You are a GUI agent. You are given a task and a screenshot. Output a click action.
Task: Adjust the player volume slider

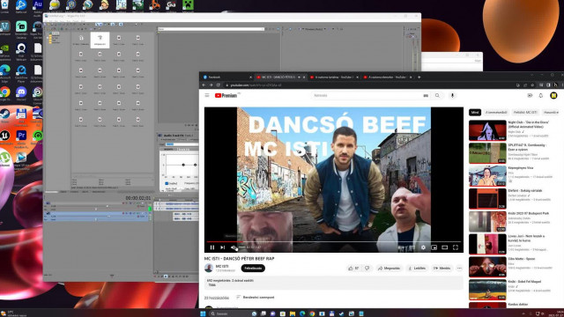pos(241,247)
